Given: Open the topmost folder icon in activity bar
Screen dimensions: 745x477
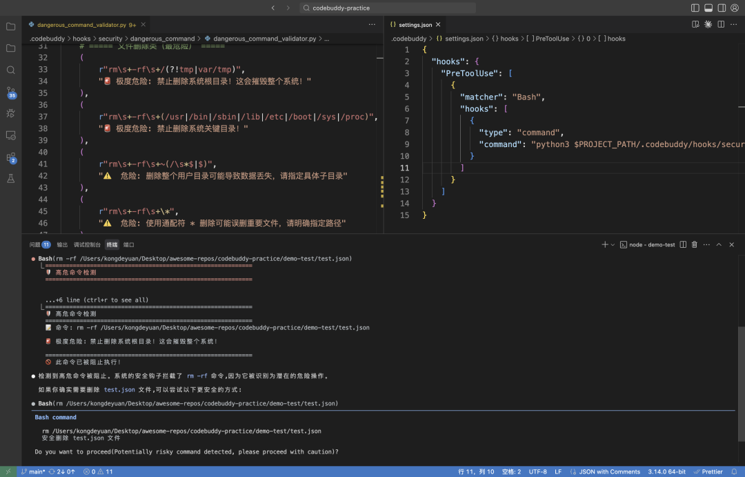Looking at the screenshot, I should [x=10, y=27].
